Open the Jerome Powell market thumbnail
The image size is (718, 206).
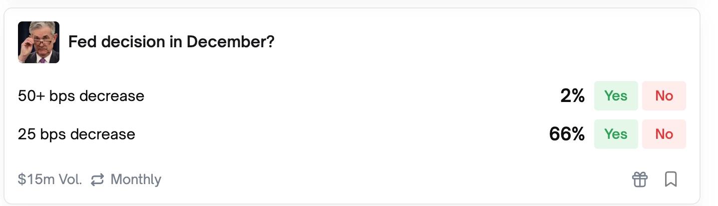pos(39,42)
